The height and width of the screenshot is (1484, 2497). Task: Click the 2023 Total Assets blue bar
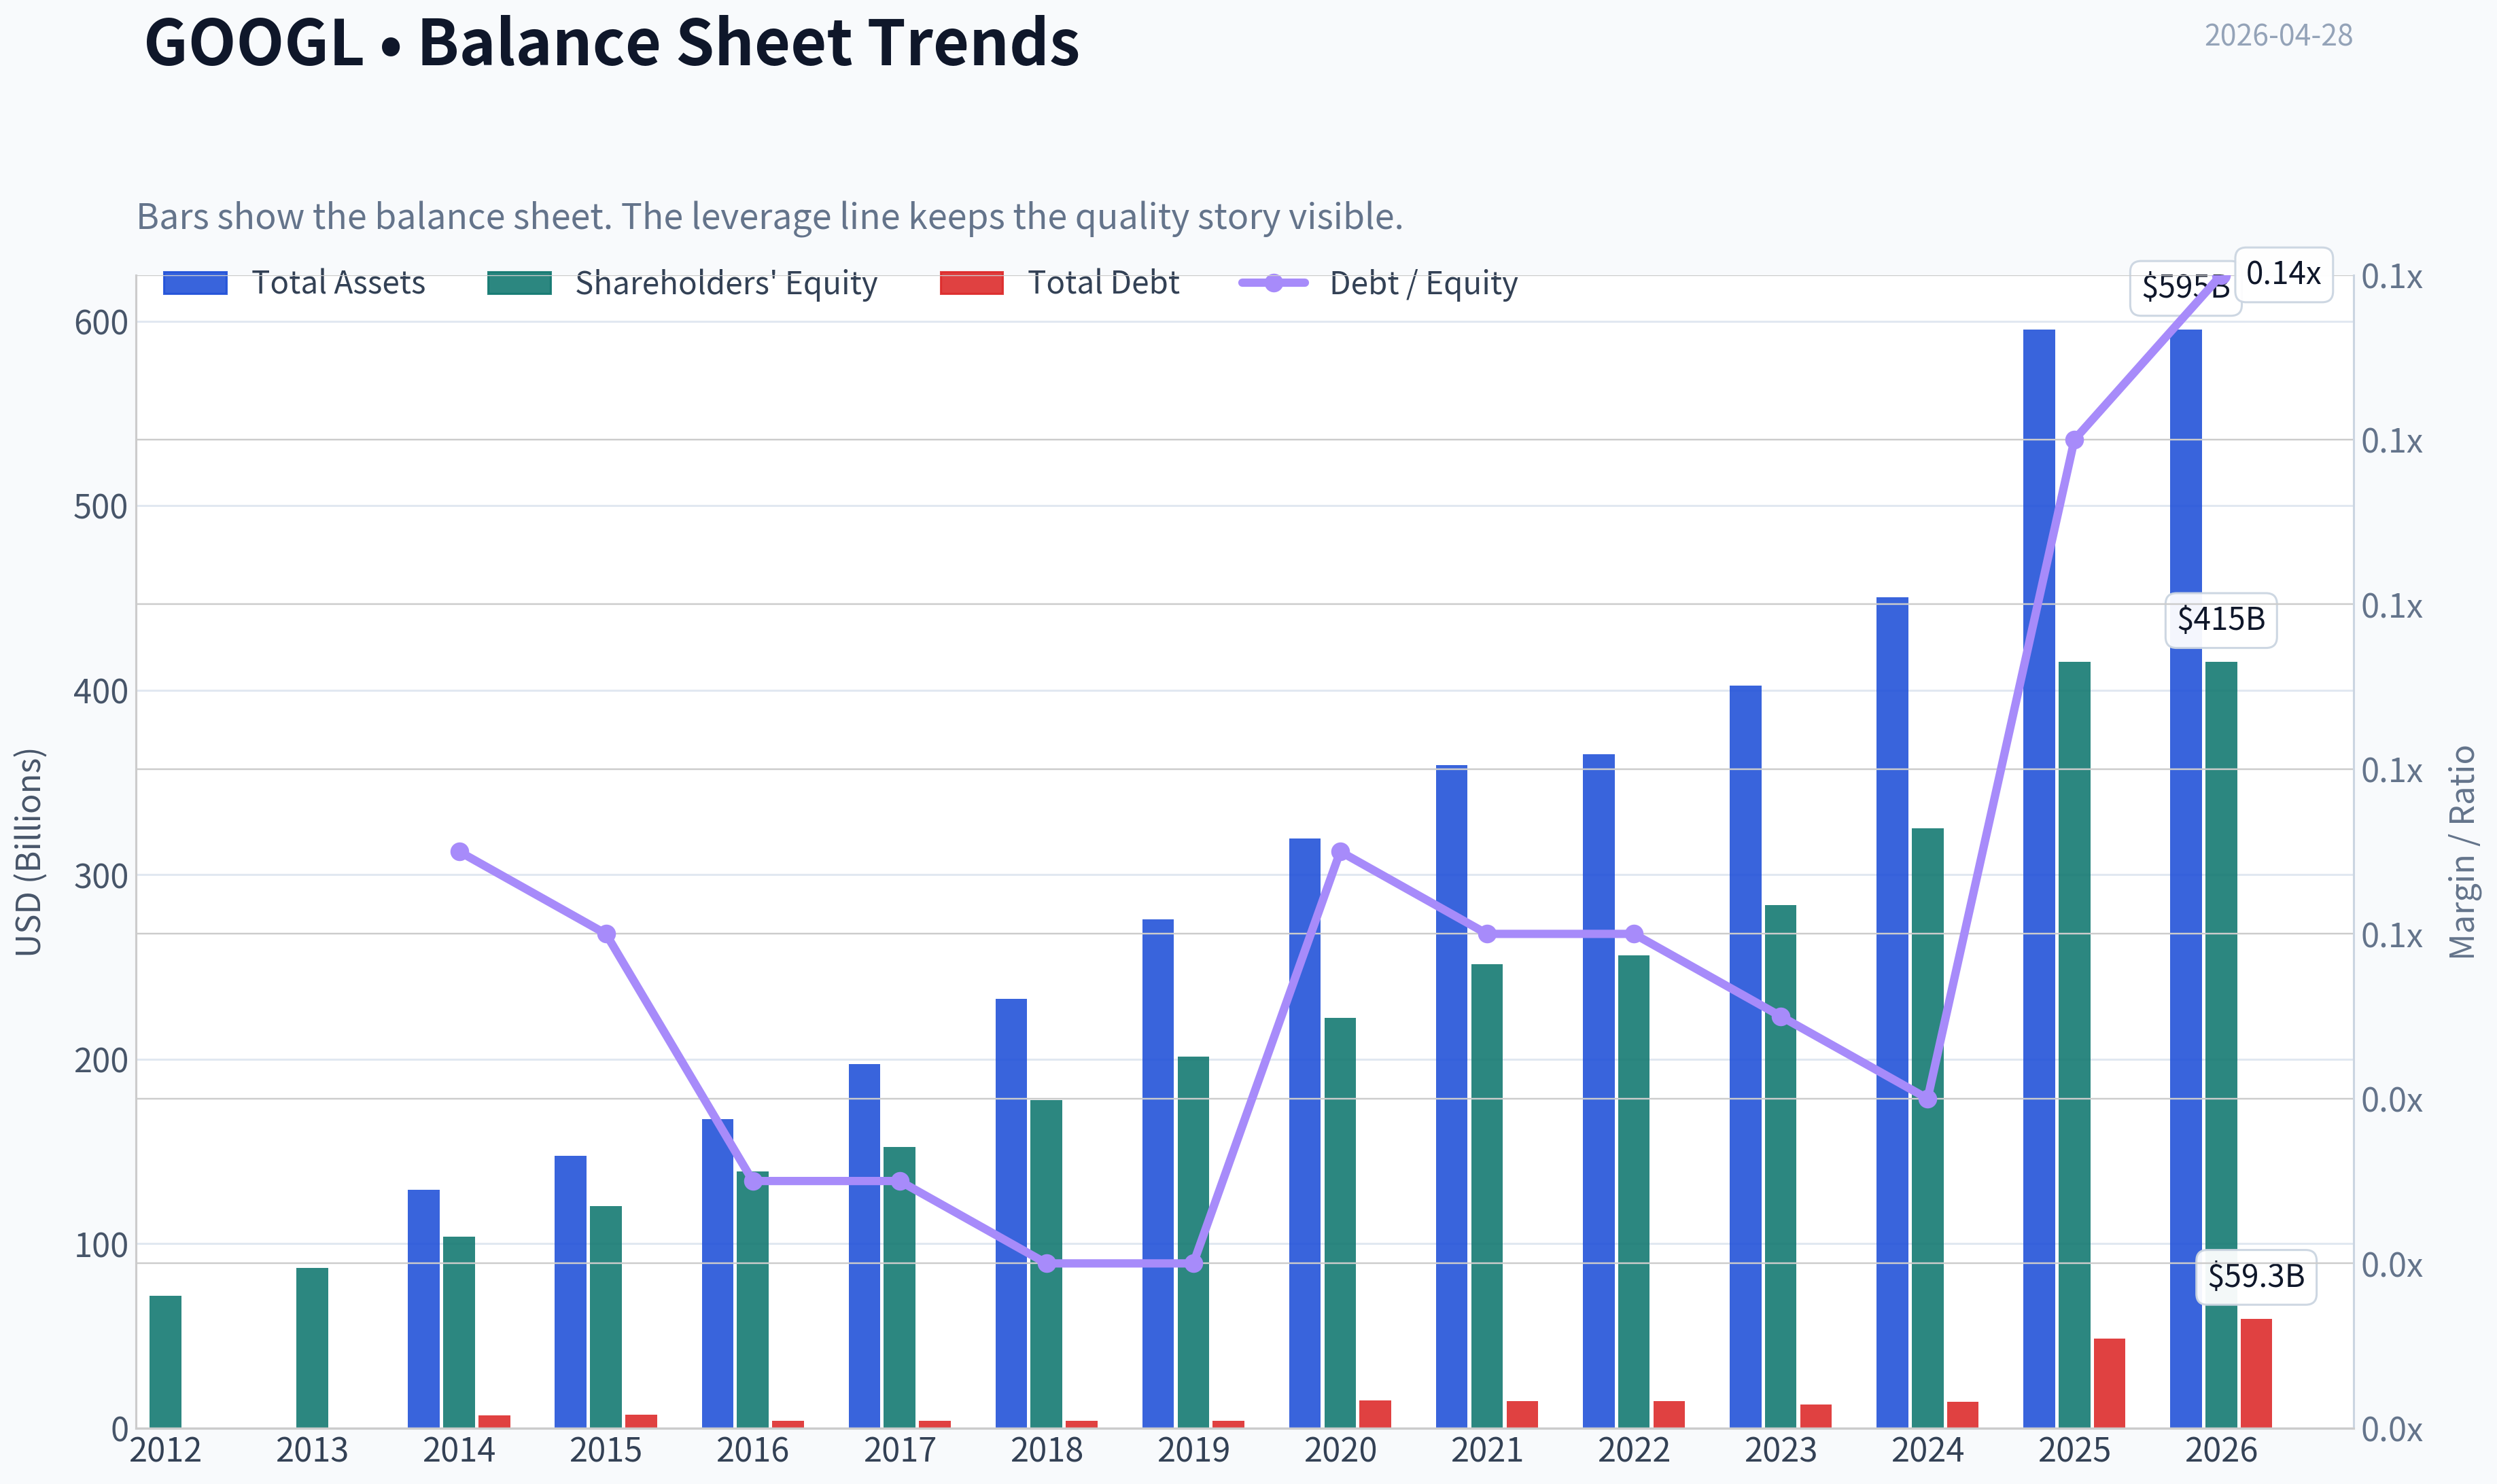pos(1745,1057)
